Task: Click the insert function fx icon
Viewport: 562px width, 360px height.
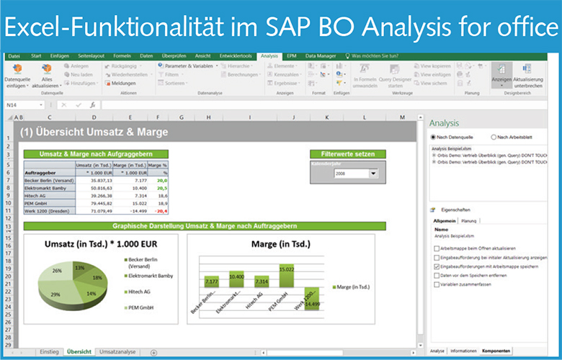Action: (x=92, y=105)
